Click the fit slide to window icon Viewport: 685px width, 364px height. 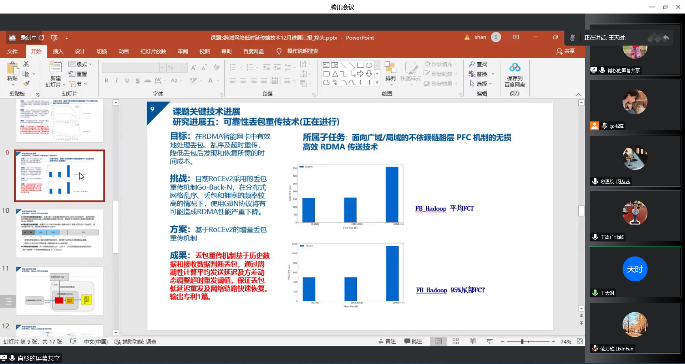[580, 342]
